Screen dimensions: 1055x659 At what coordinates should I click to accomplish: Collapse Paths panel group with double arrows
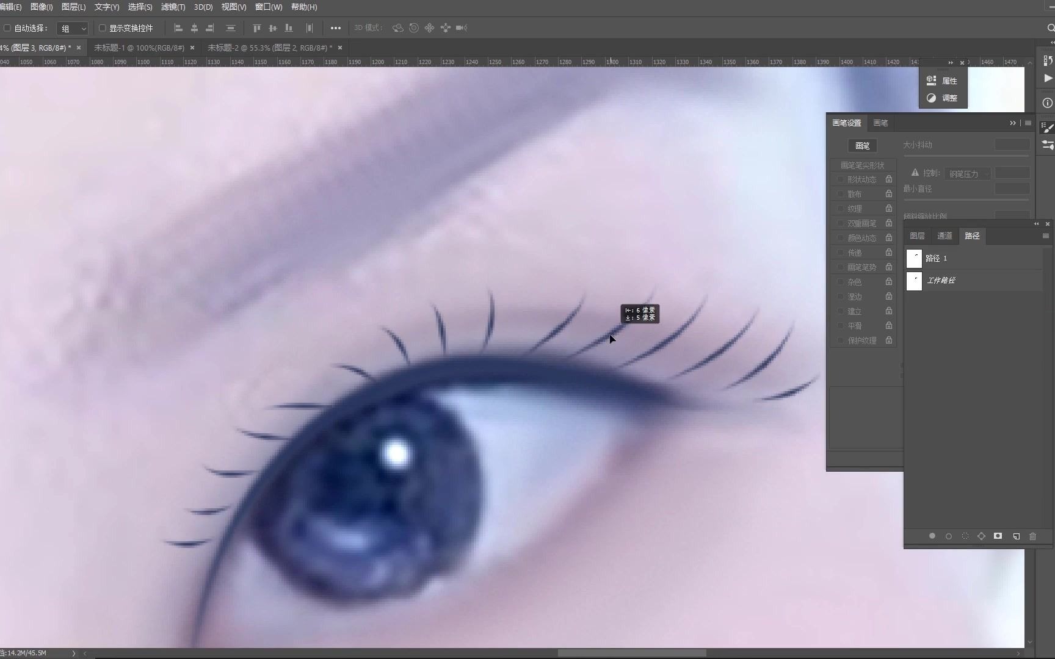(x=1036, y=224)
